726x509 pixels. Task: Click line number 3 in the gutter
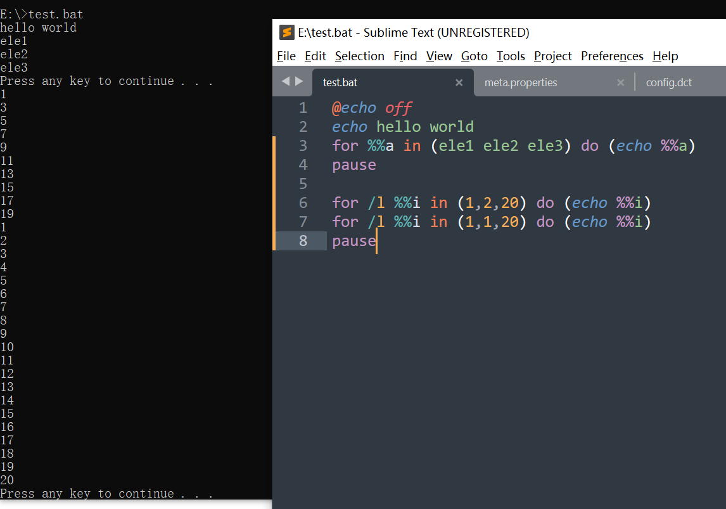click(303, 146)
